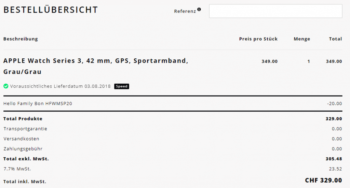The width and height of the screenshot is (350, 188).
Task: Click the Versandkosten row label
Action: (21, 139)
